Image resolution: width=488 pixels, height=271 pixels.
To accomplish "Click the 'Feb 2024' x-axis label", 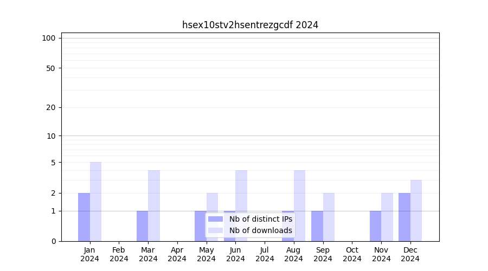I will (119, 254).
